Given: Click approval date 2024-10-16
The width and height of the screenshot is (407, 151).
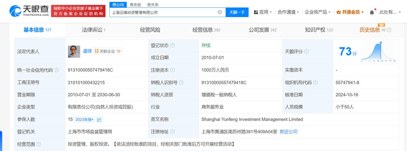Looking at the screenshot, I should coord(347,95).
